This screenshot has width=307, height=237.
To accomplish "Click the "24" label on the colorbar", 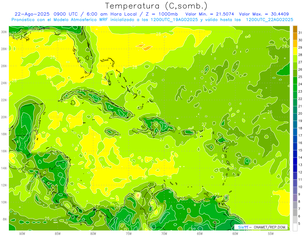I will click(300, 84).
